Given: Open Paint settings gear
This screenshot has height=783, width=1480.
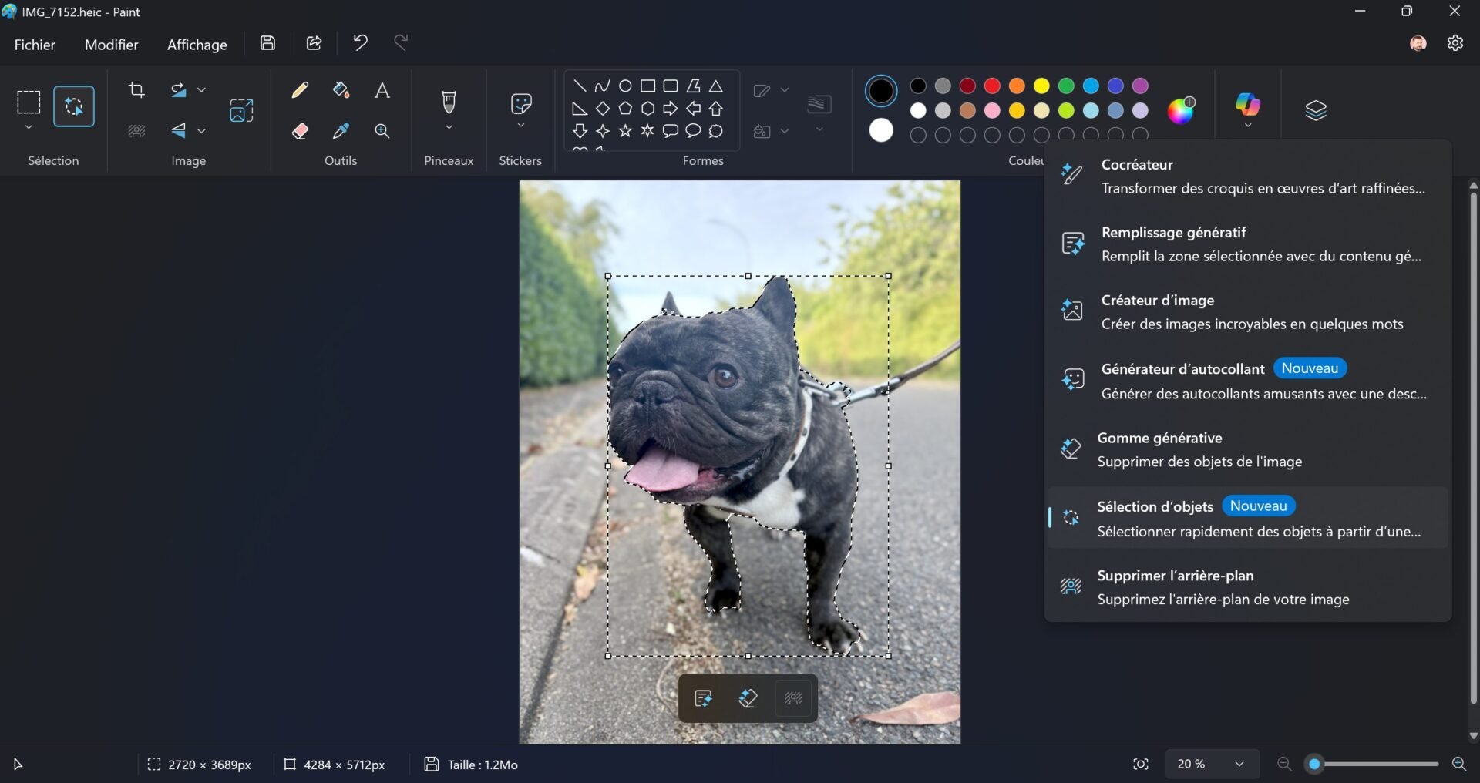Looking at the screenshot, I should 1455,43.
